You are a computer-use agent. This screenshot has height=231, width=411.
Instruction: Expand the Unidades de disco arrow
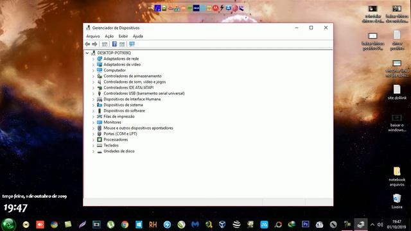coord(93,151)
